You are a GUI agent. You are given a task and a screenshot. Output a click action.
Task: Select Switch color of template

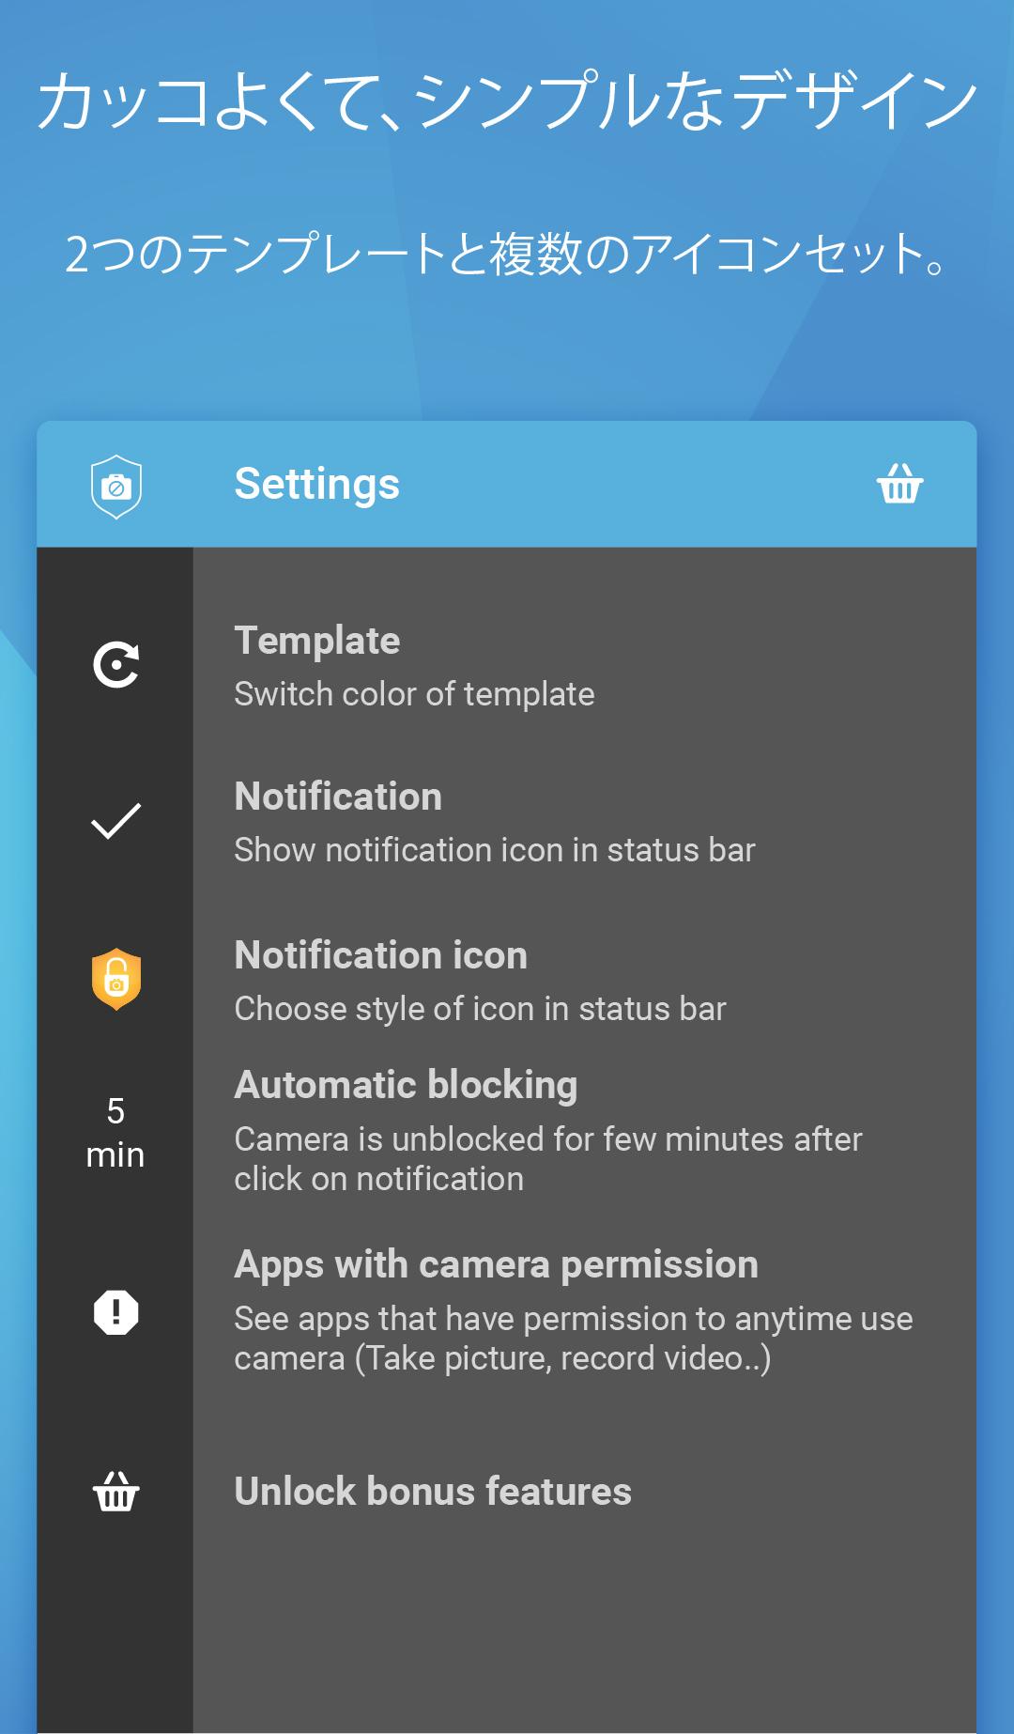(x=414, y=694)
